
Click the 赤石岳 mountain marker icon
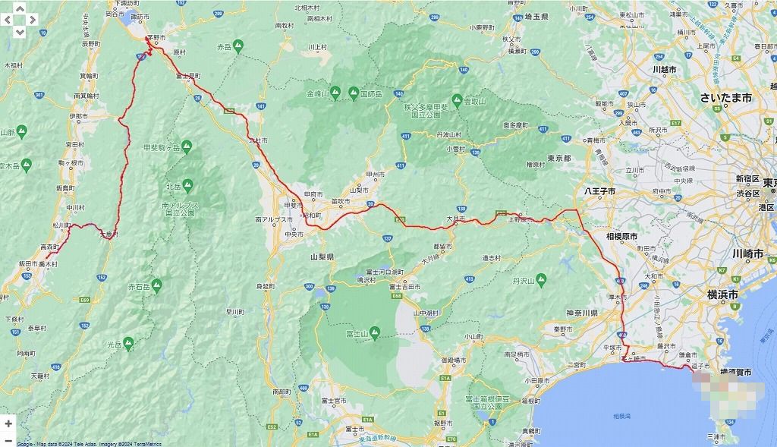coord(156,285)
